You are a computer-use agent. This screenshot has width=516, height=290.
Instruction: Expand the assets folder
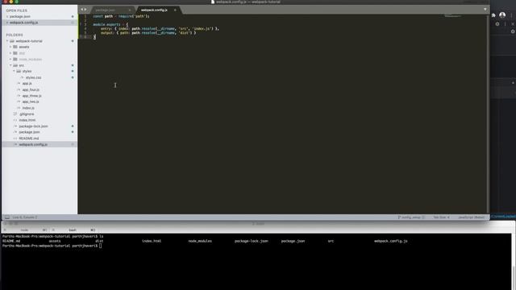click(x=10, y=47)
